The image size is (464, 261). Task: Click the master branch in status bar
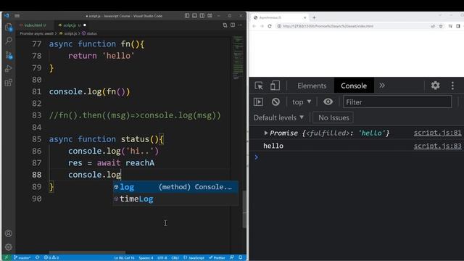pyautogui.click(x=22, y=257)
